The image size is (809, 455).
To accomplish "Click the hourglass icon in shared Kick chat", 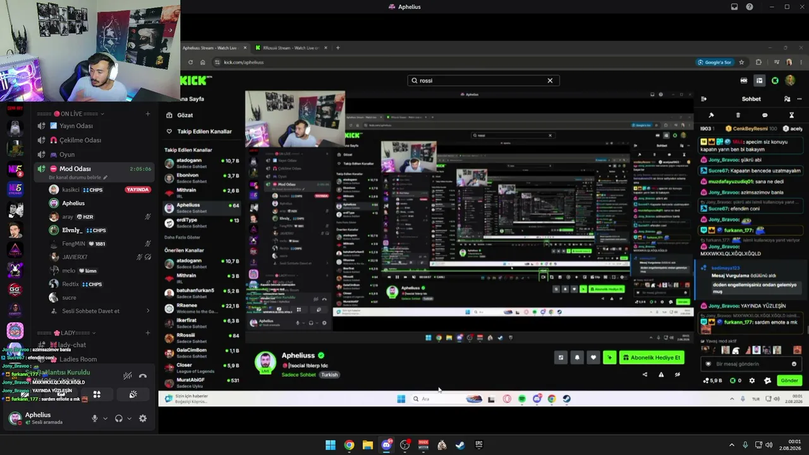I will click(791, 115).
